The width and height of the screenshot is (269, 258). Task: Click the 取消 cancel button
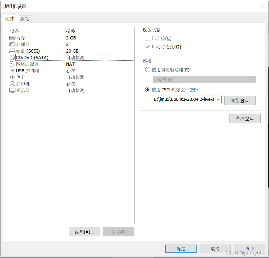click(x=215, y=249)
